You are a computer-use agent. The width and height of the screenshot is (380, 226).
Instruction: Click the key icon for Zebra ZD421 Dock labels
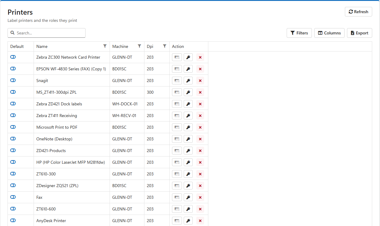point(188,104)
